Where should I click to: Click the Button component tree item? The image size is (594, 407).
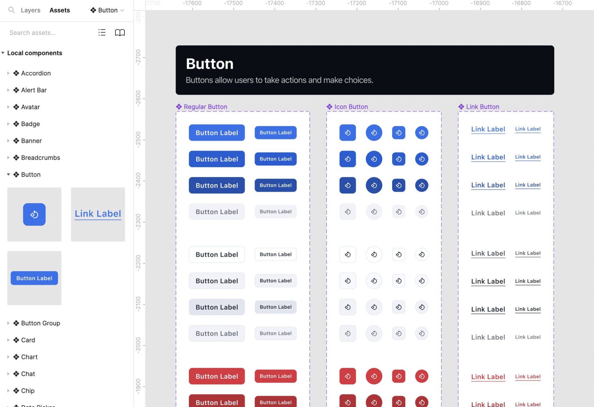pos(31,175)
